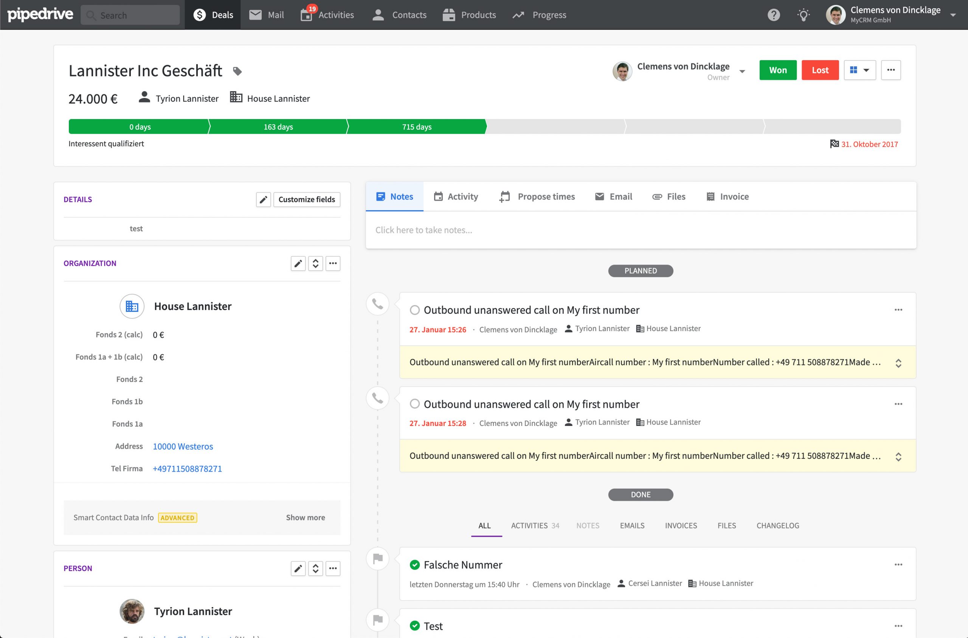
Task: Mark 15:28 outbound call as done
Action: pyautogui.click(x=414, y=404)
